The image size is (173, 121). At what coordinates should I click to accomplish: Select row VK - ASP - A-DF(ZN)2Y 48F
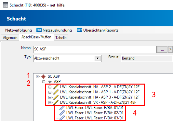tap(98, 102)
